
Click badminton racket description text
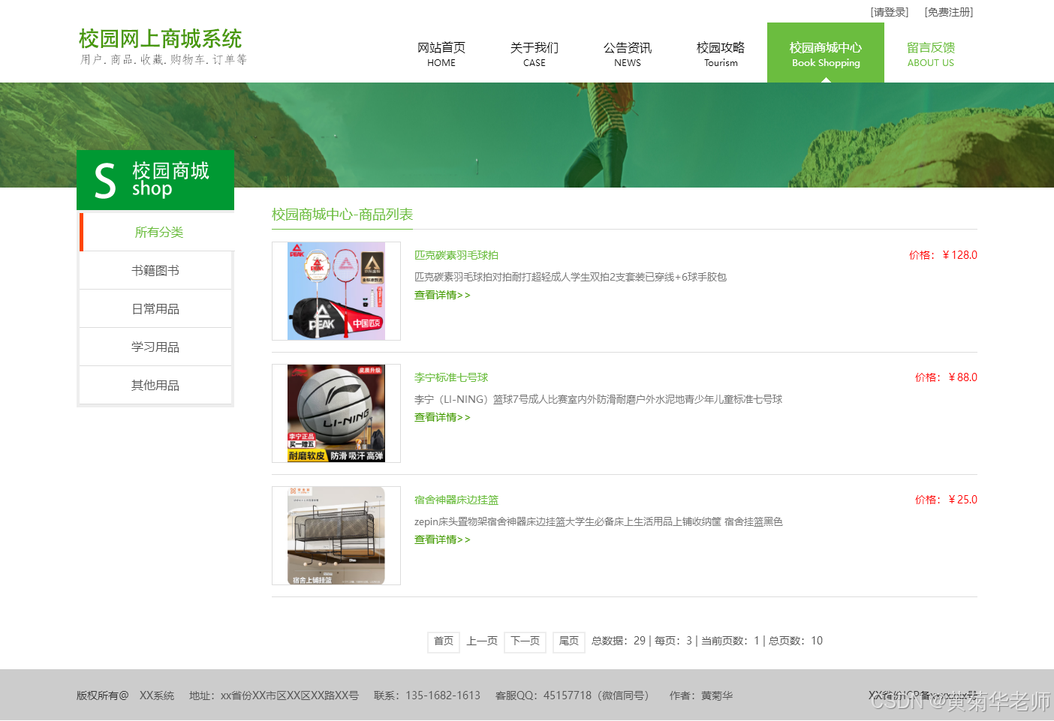571,277
